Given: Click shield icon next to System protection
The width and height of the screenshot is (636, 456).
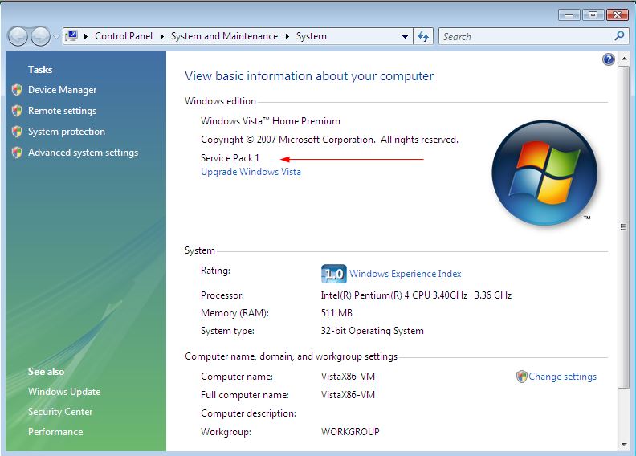Looking at the screenshot, I should point(17,132).
